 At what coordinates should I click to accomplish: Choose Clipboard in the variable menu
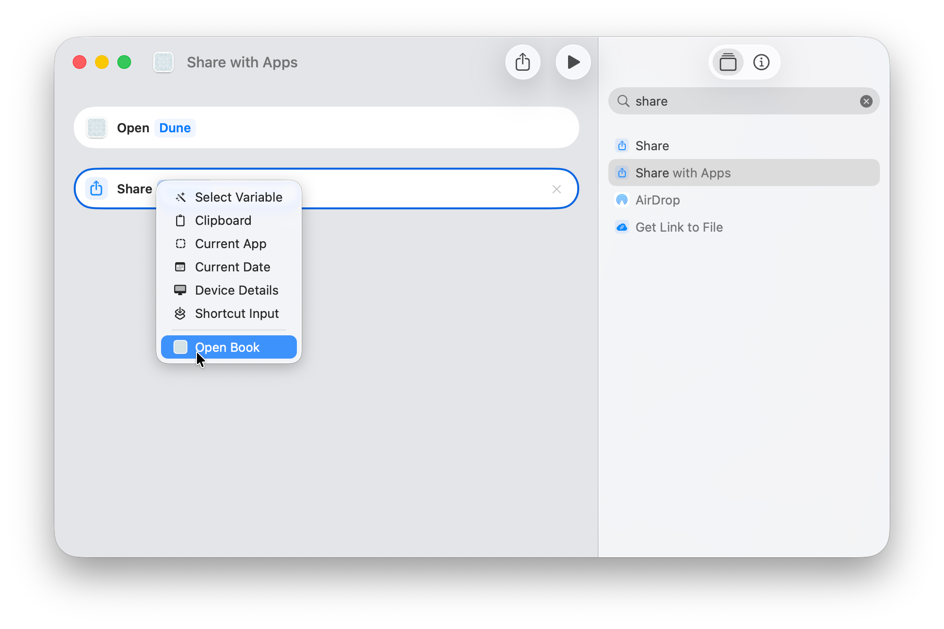pos(223,220)
